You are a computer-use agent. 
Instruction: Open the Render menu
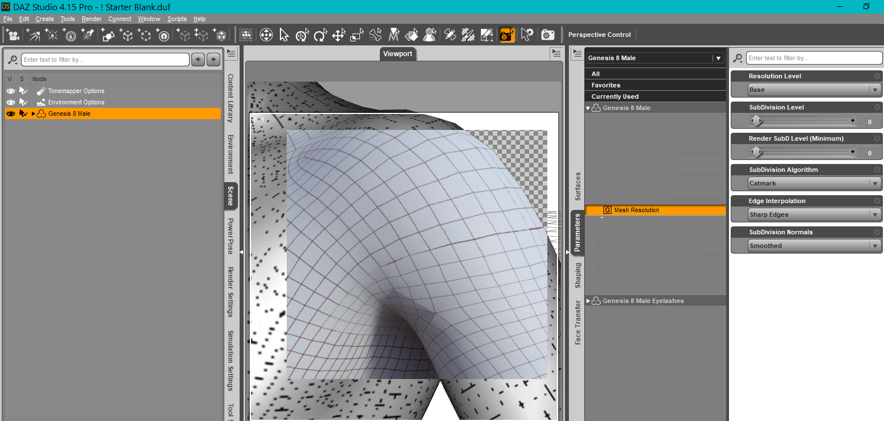pos(91,19)
